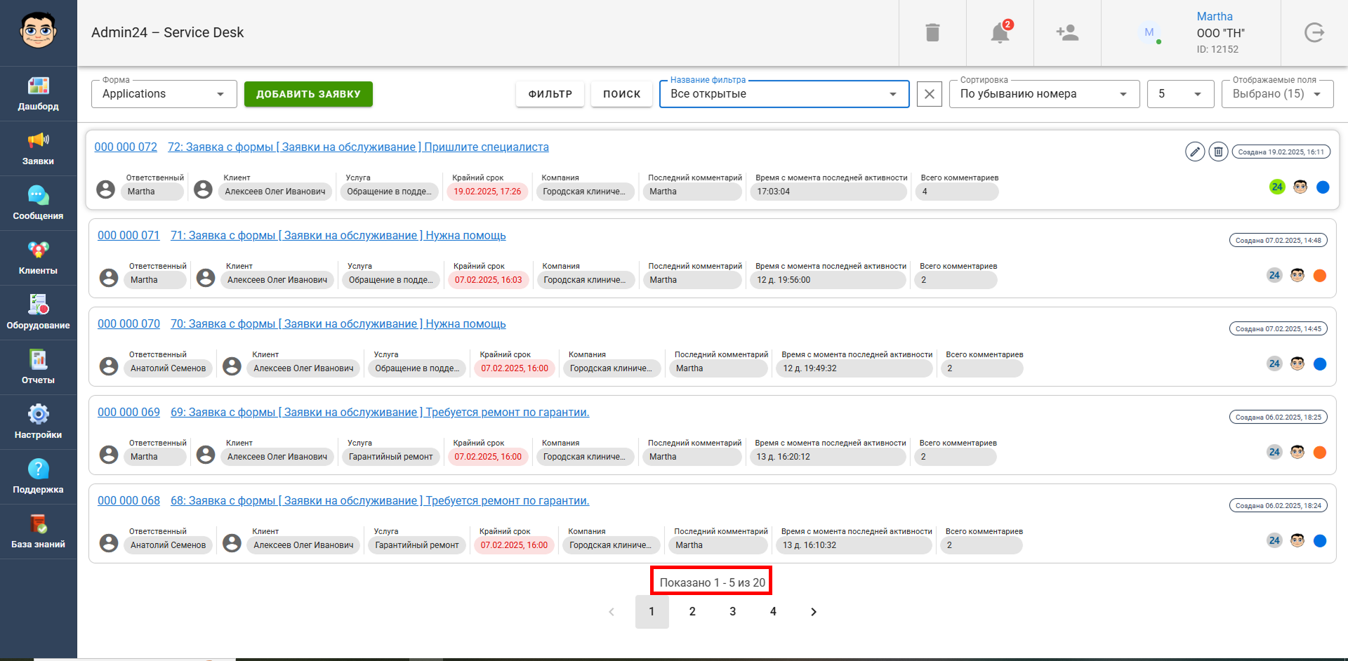1348x661 pixels.
Task: Click the ПОИСК button
Action: (x=622, y=94)
